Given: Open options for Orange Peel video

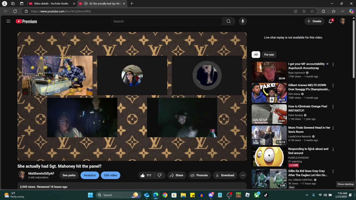Looking at the screenshot, I should [333, 107].
